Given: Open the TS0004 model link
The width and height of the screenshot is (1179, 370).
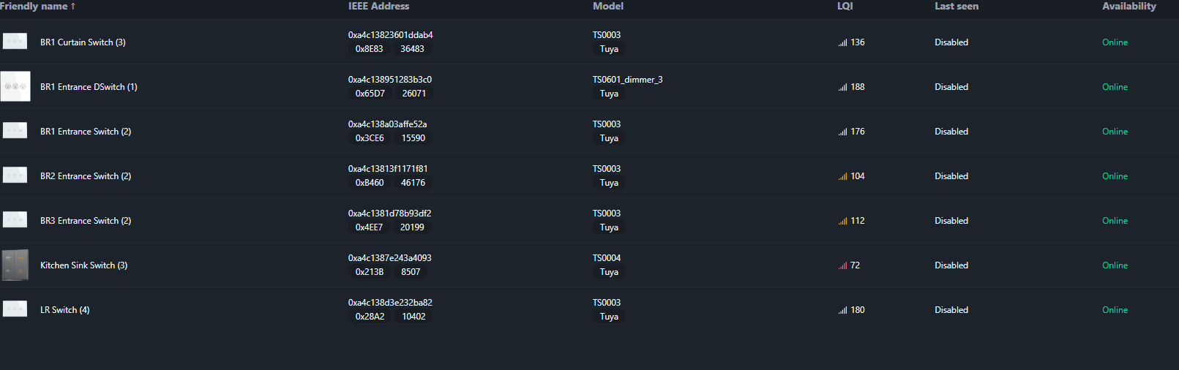Looking at the screenshot, I should pos(606,258).
